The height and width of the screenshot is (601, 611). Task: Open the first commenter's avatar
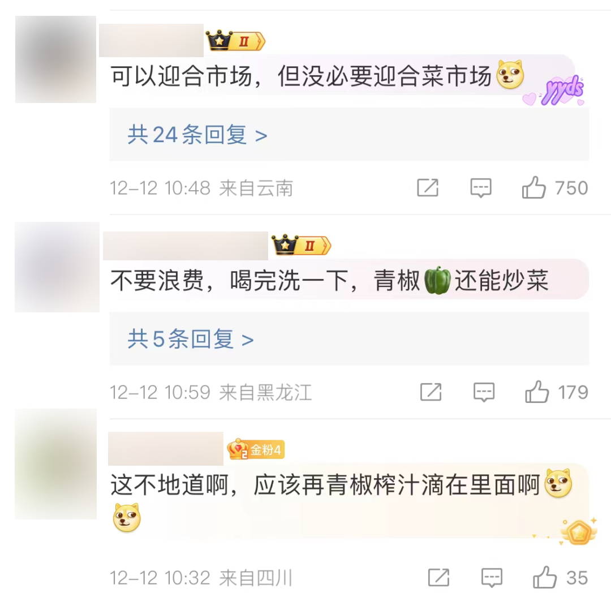tap(55, 59)
